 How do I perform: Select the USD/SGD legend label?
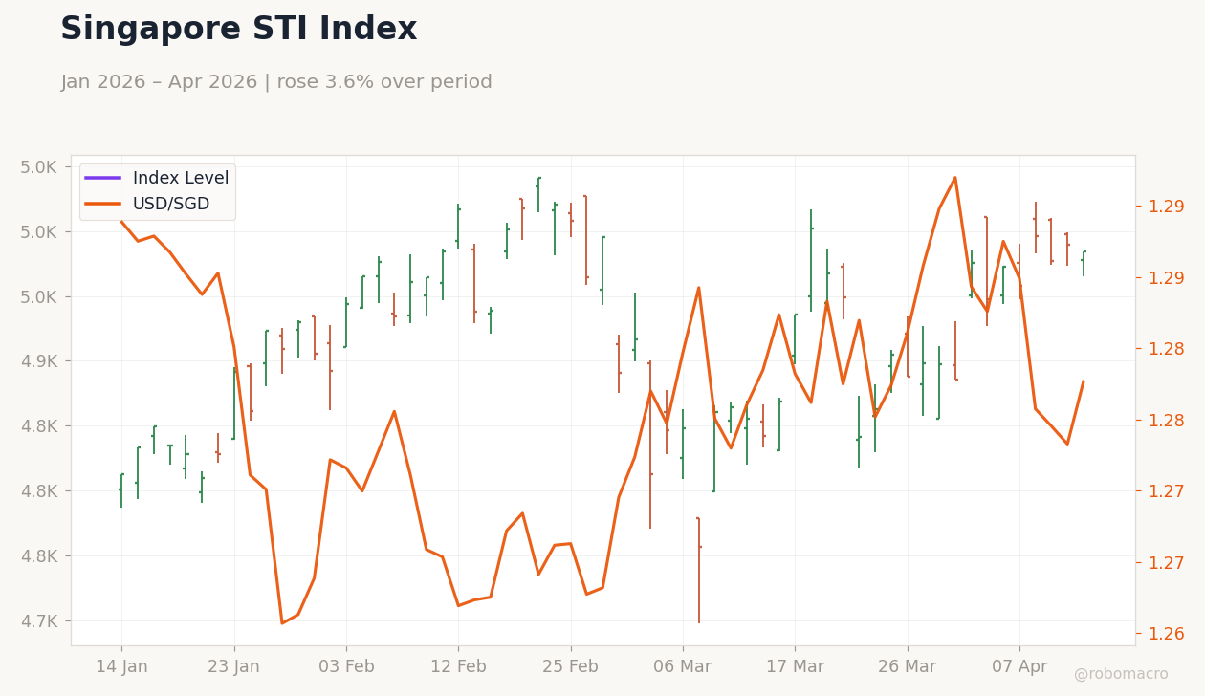pos(171,204)
